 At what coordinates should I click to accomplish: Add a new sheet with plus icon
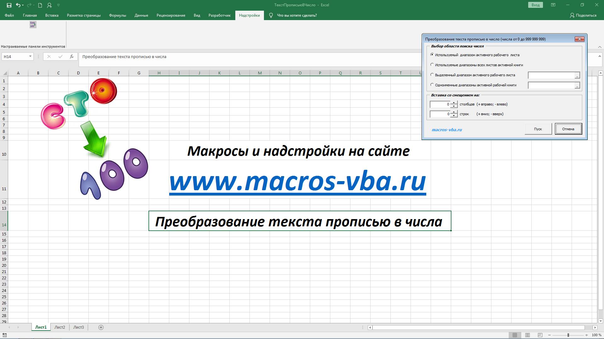[101, 327]
